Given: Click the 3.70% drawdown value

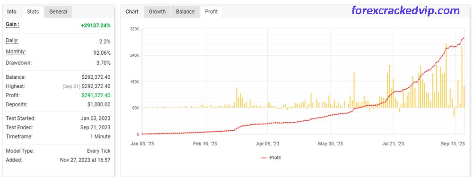Looking at the screenshot, I should pos(104,63).
